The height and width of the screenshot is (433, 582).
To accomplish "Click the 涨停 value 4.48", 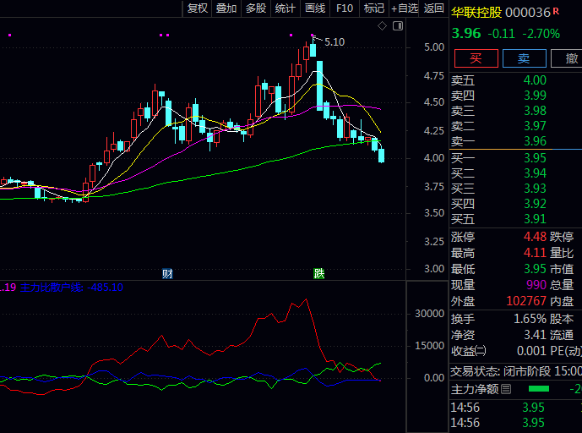I will point(535,237).
